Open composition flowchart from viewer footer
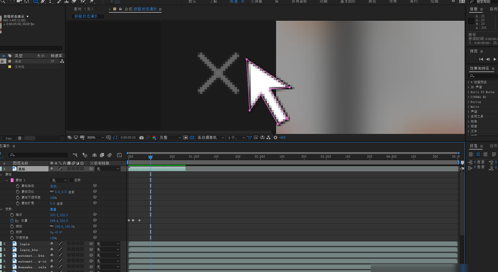This screenshot has height=272, width=498. coord(268,138)
